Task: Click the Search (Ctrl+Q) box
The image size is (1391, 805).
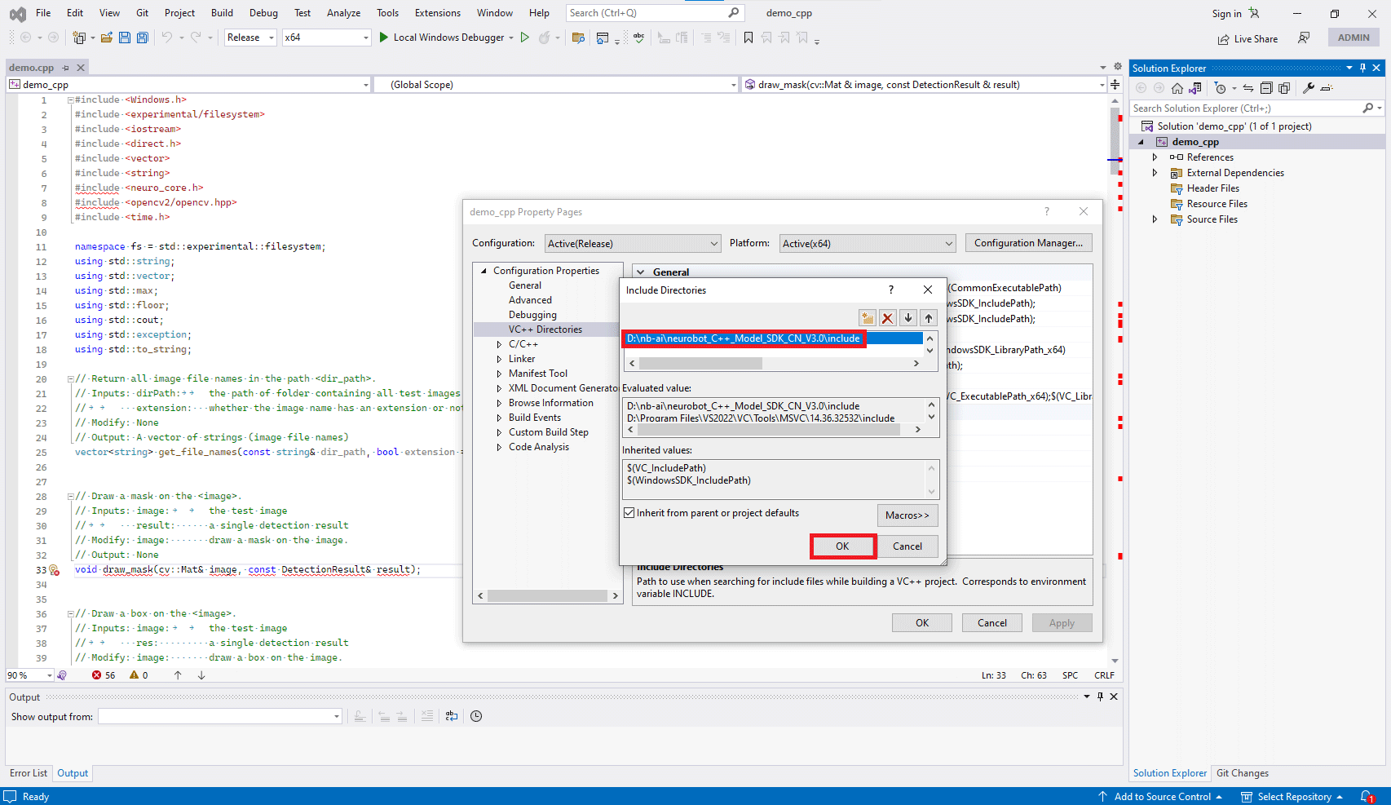Action: click(655, 13)
